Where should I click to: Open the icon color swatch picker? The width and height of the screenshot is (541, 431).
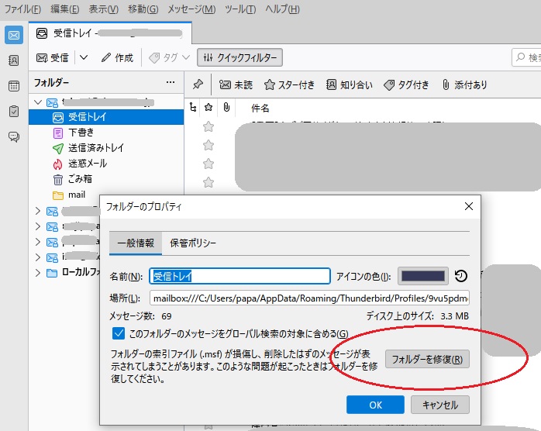tap(422, 276)
